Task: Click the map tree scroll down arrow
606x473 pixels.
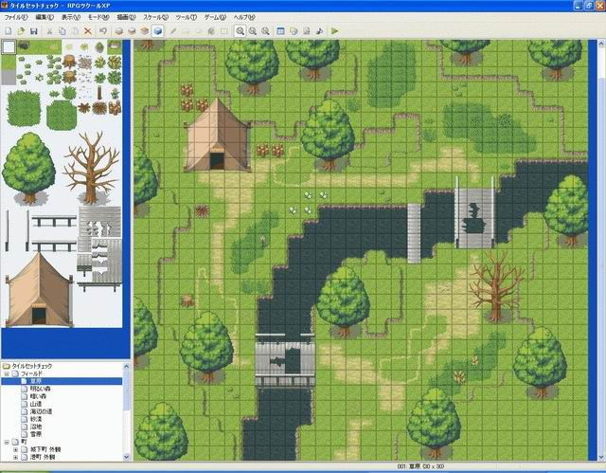Action: 127,457
